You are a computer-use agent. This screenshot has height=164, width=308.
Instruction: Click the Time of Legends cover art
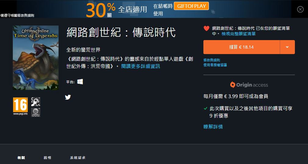click(36, 58)
